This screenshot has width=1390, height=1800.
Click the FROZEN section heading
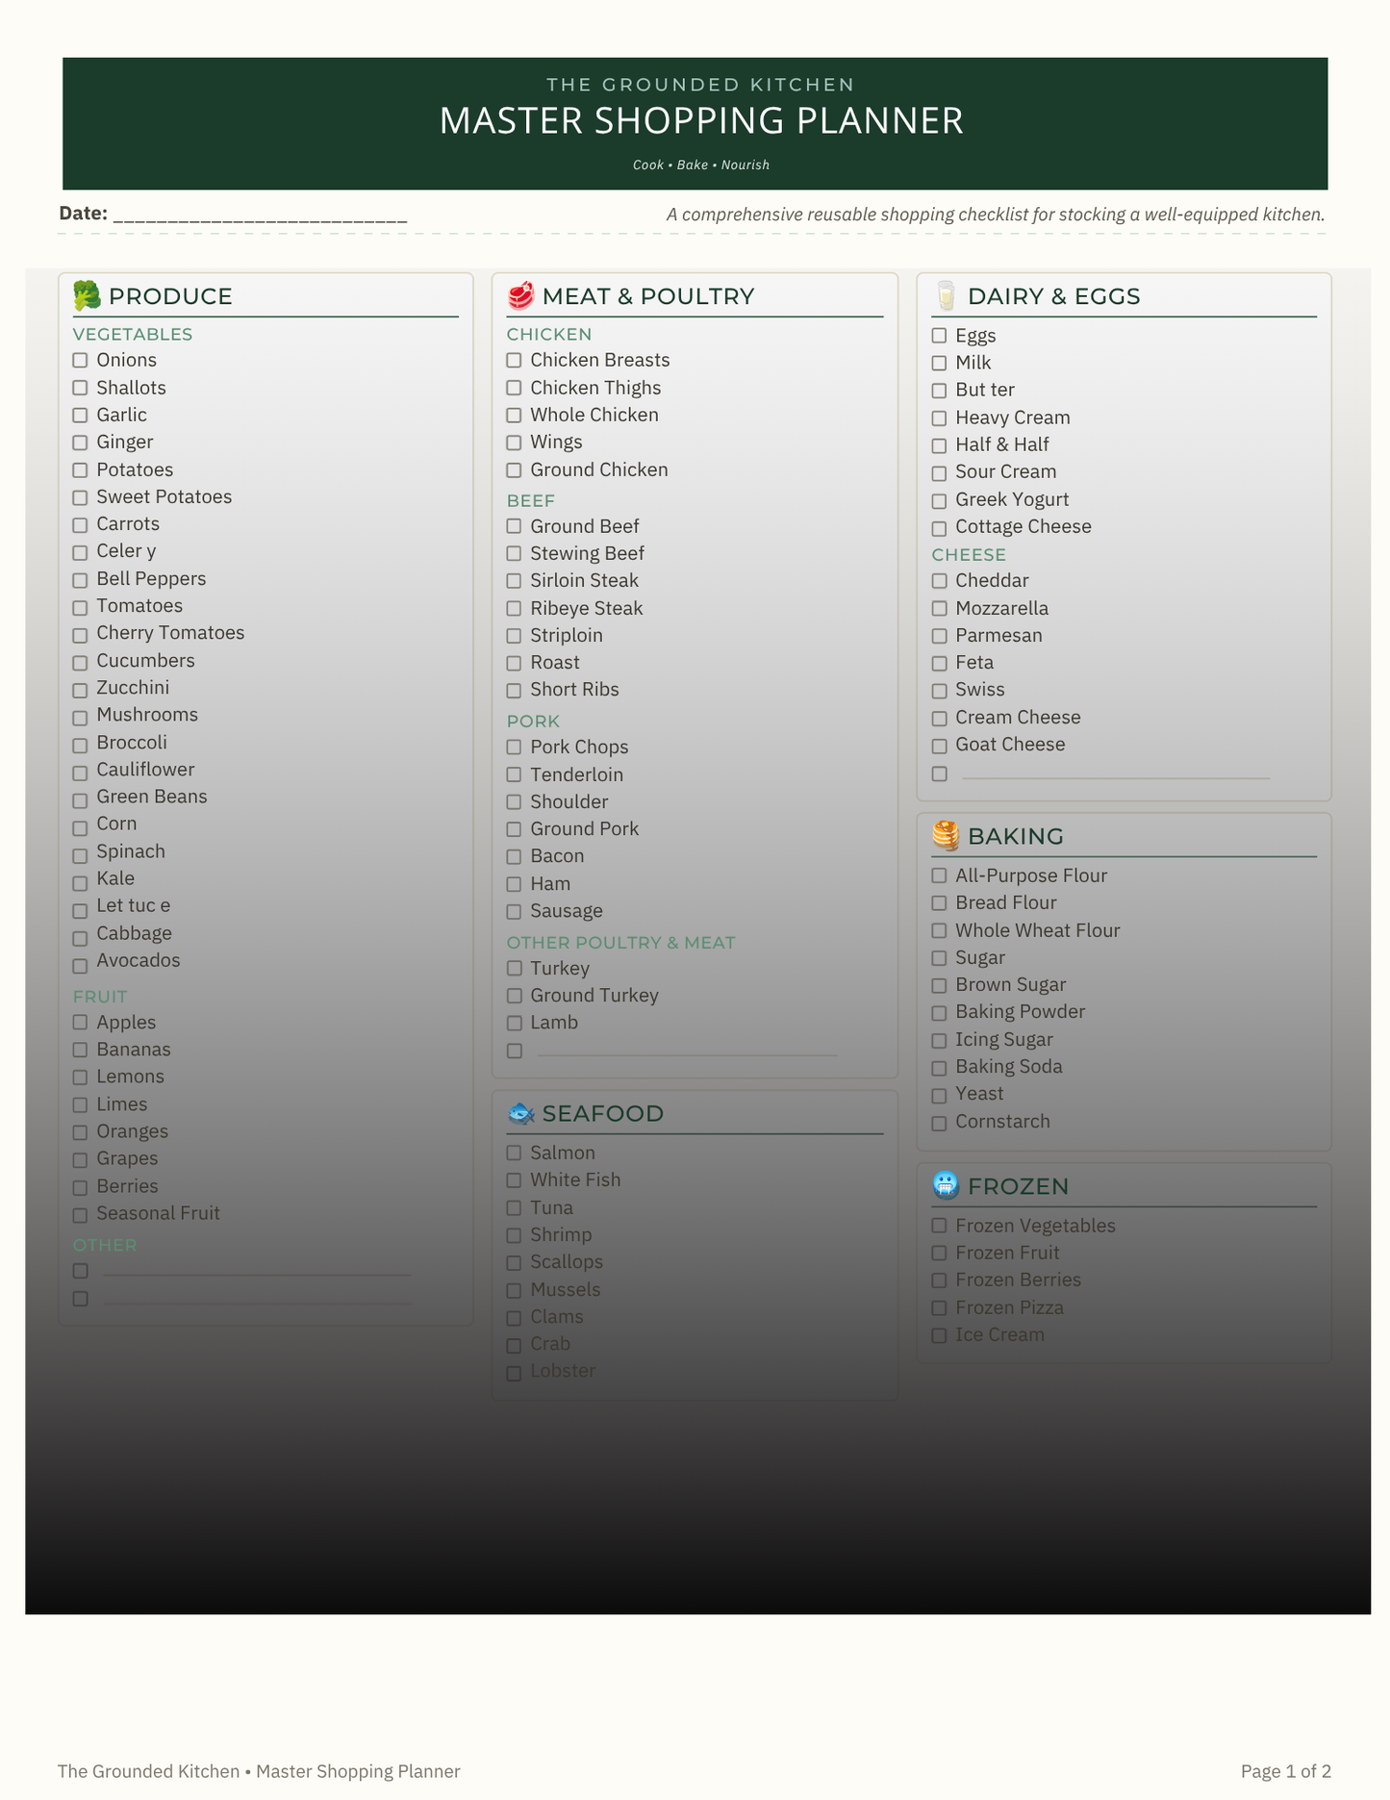[1019, 1186]
